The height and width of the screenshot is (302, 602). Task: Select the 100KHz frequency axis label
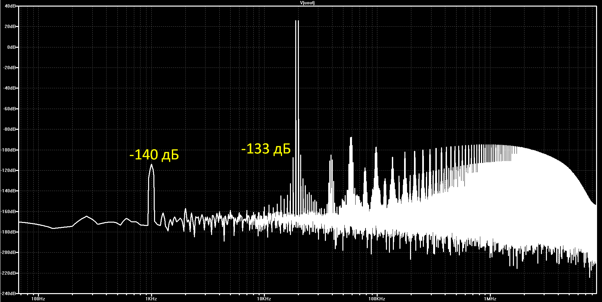click(x=377, y=299)
